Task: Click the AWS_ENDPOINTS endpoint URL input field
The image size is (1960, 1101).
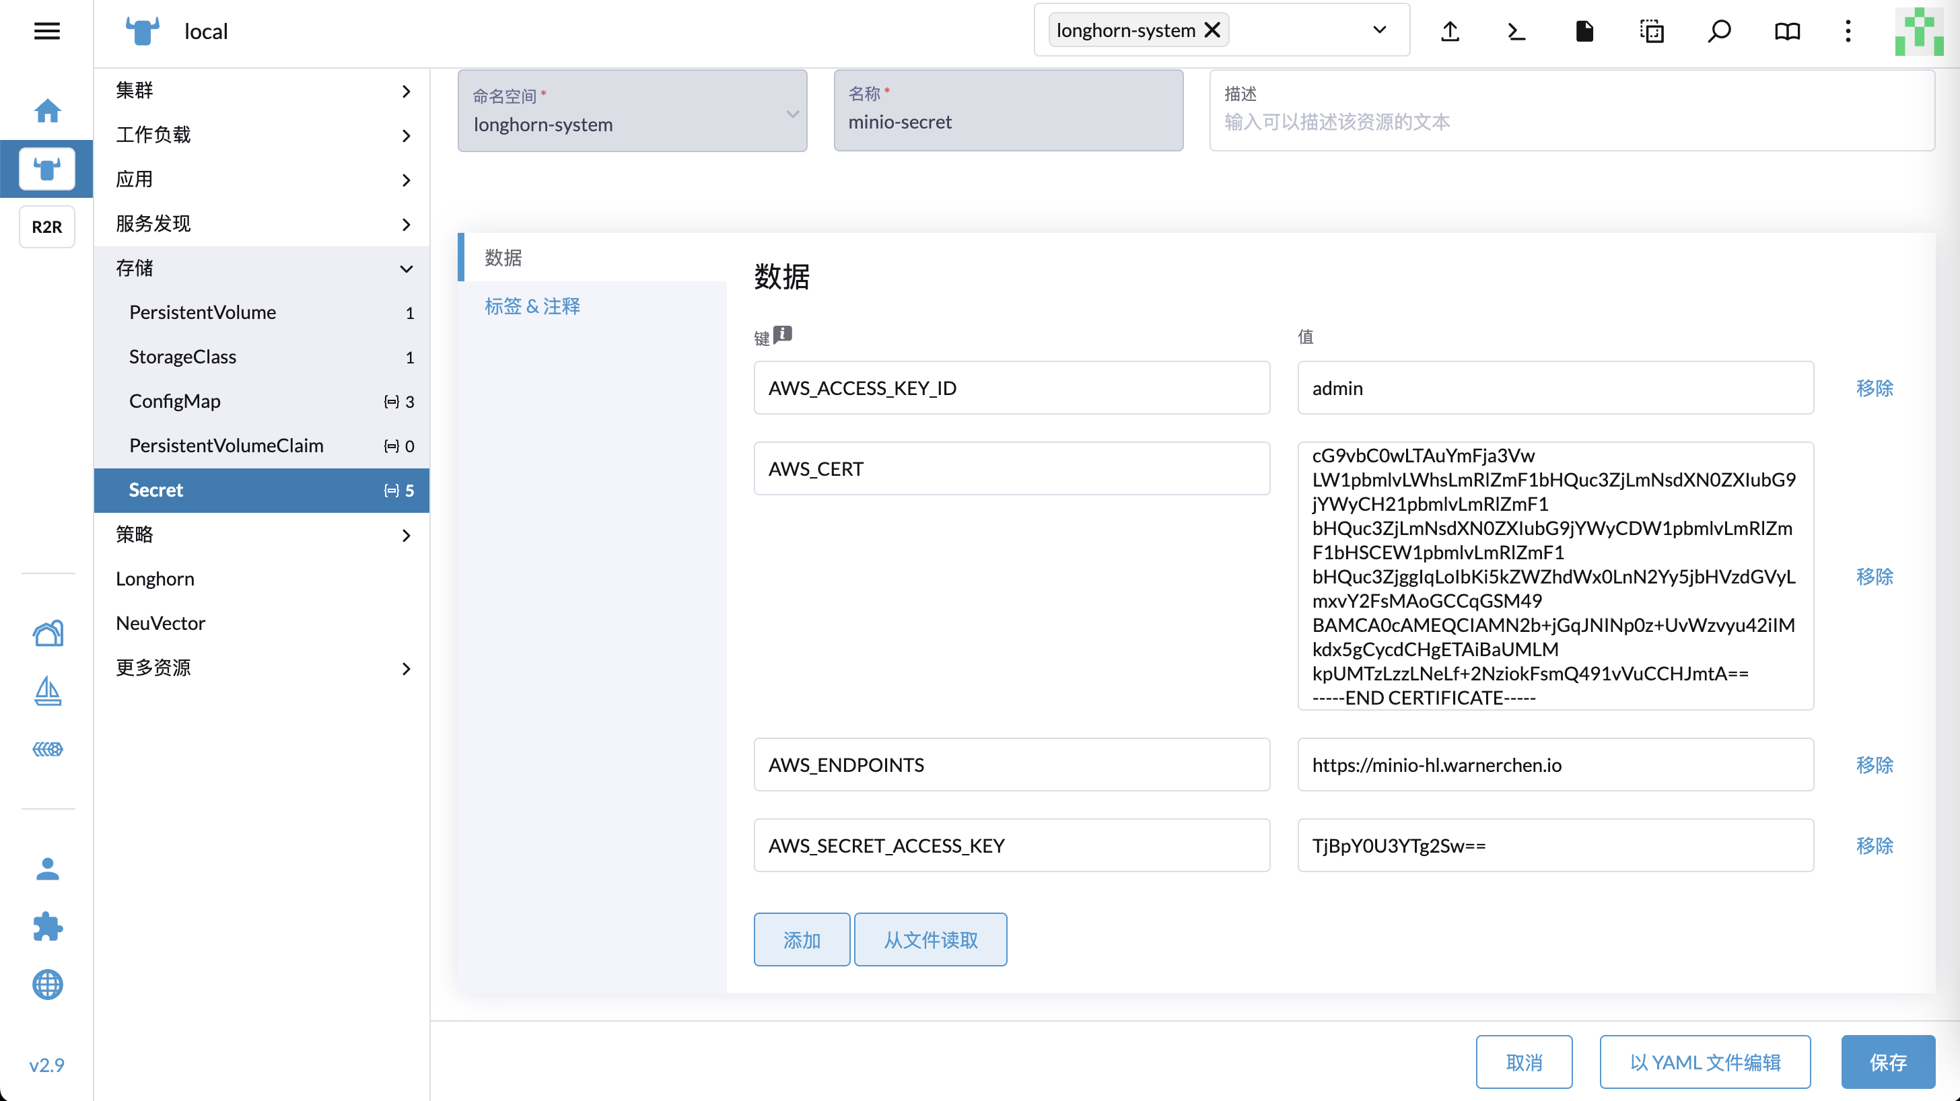Action: click(1556, 765)
